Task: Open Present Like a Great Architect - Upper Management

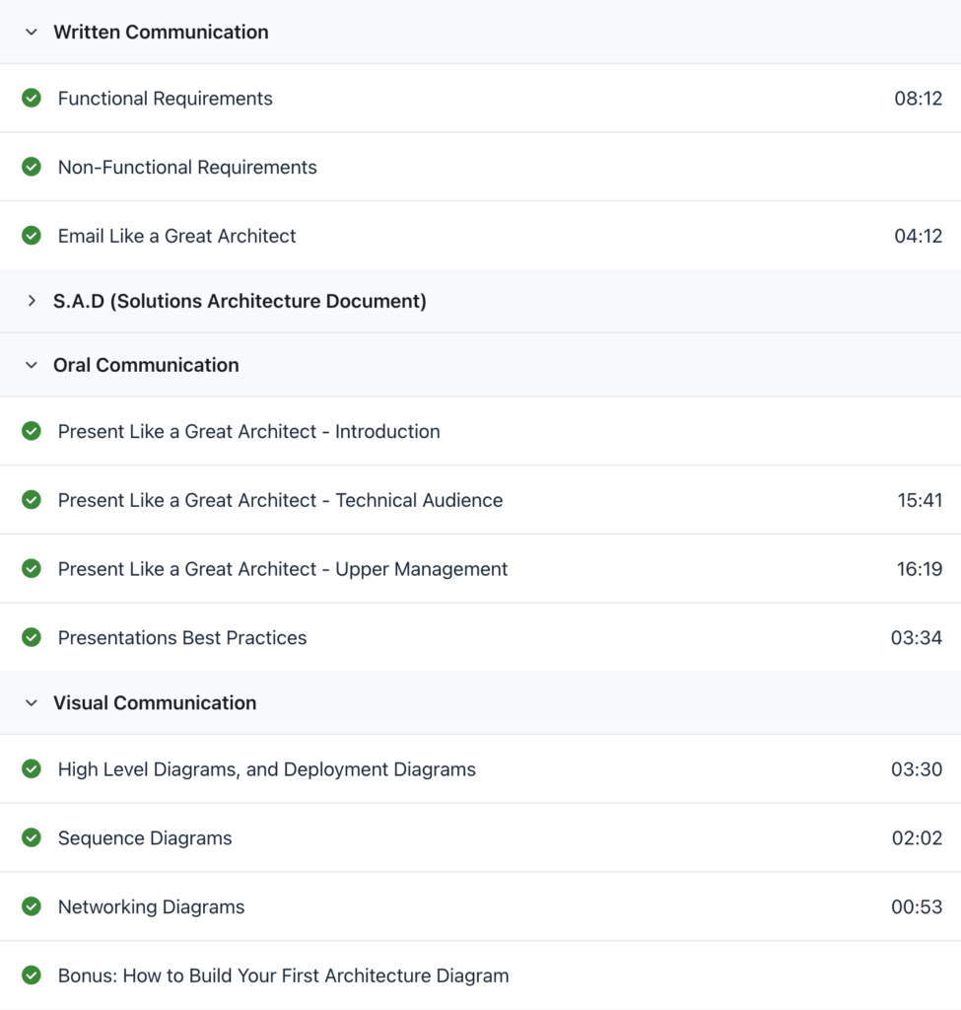Action: 283,569
